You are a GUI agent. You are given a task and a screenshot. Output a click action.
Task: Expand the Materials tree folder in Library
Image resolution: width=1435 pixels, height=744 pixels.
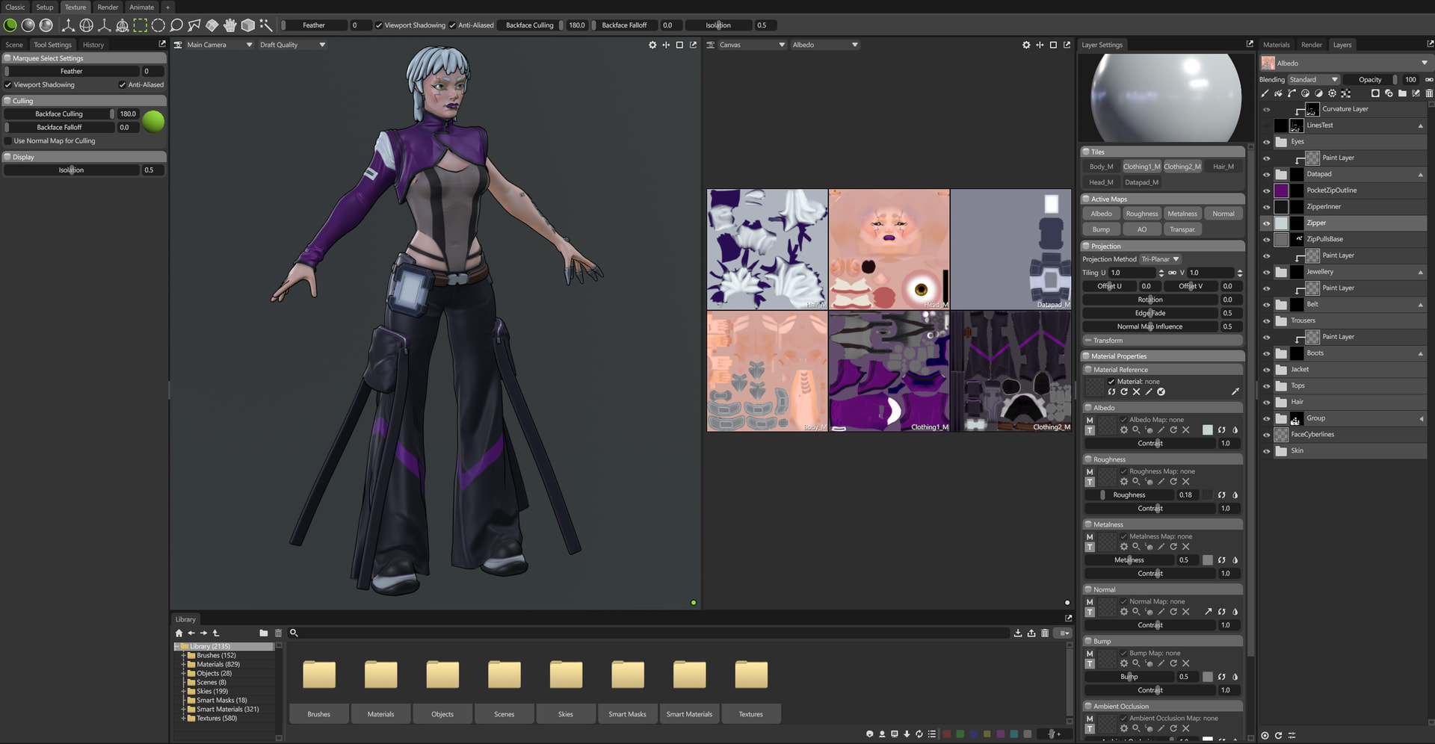click(183, 665)
